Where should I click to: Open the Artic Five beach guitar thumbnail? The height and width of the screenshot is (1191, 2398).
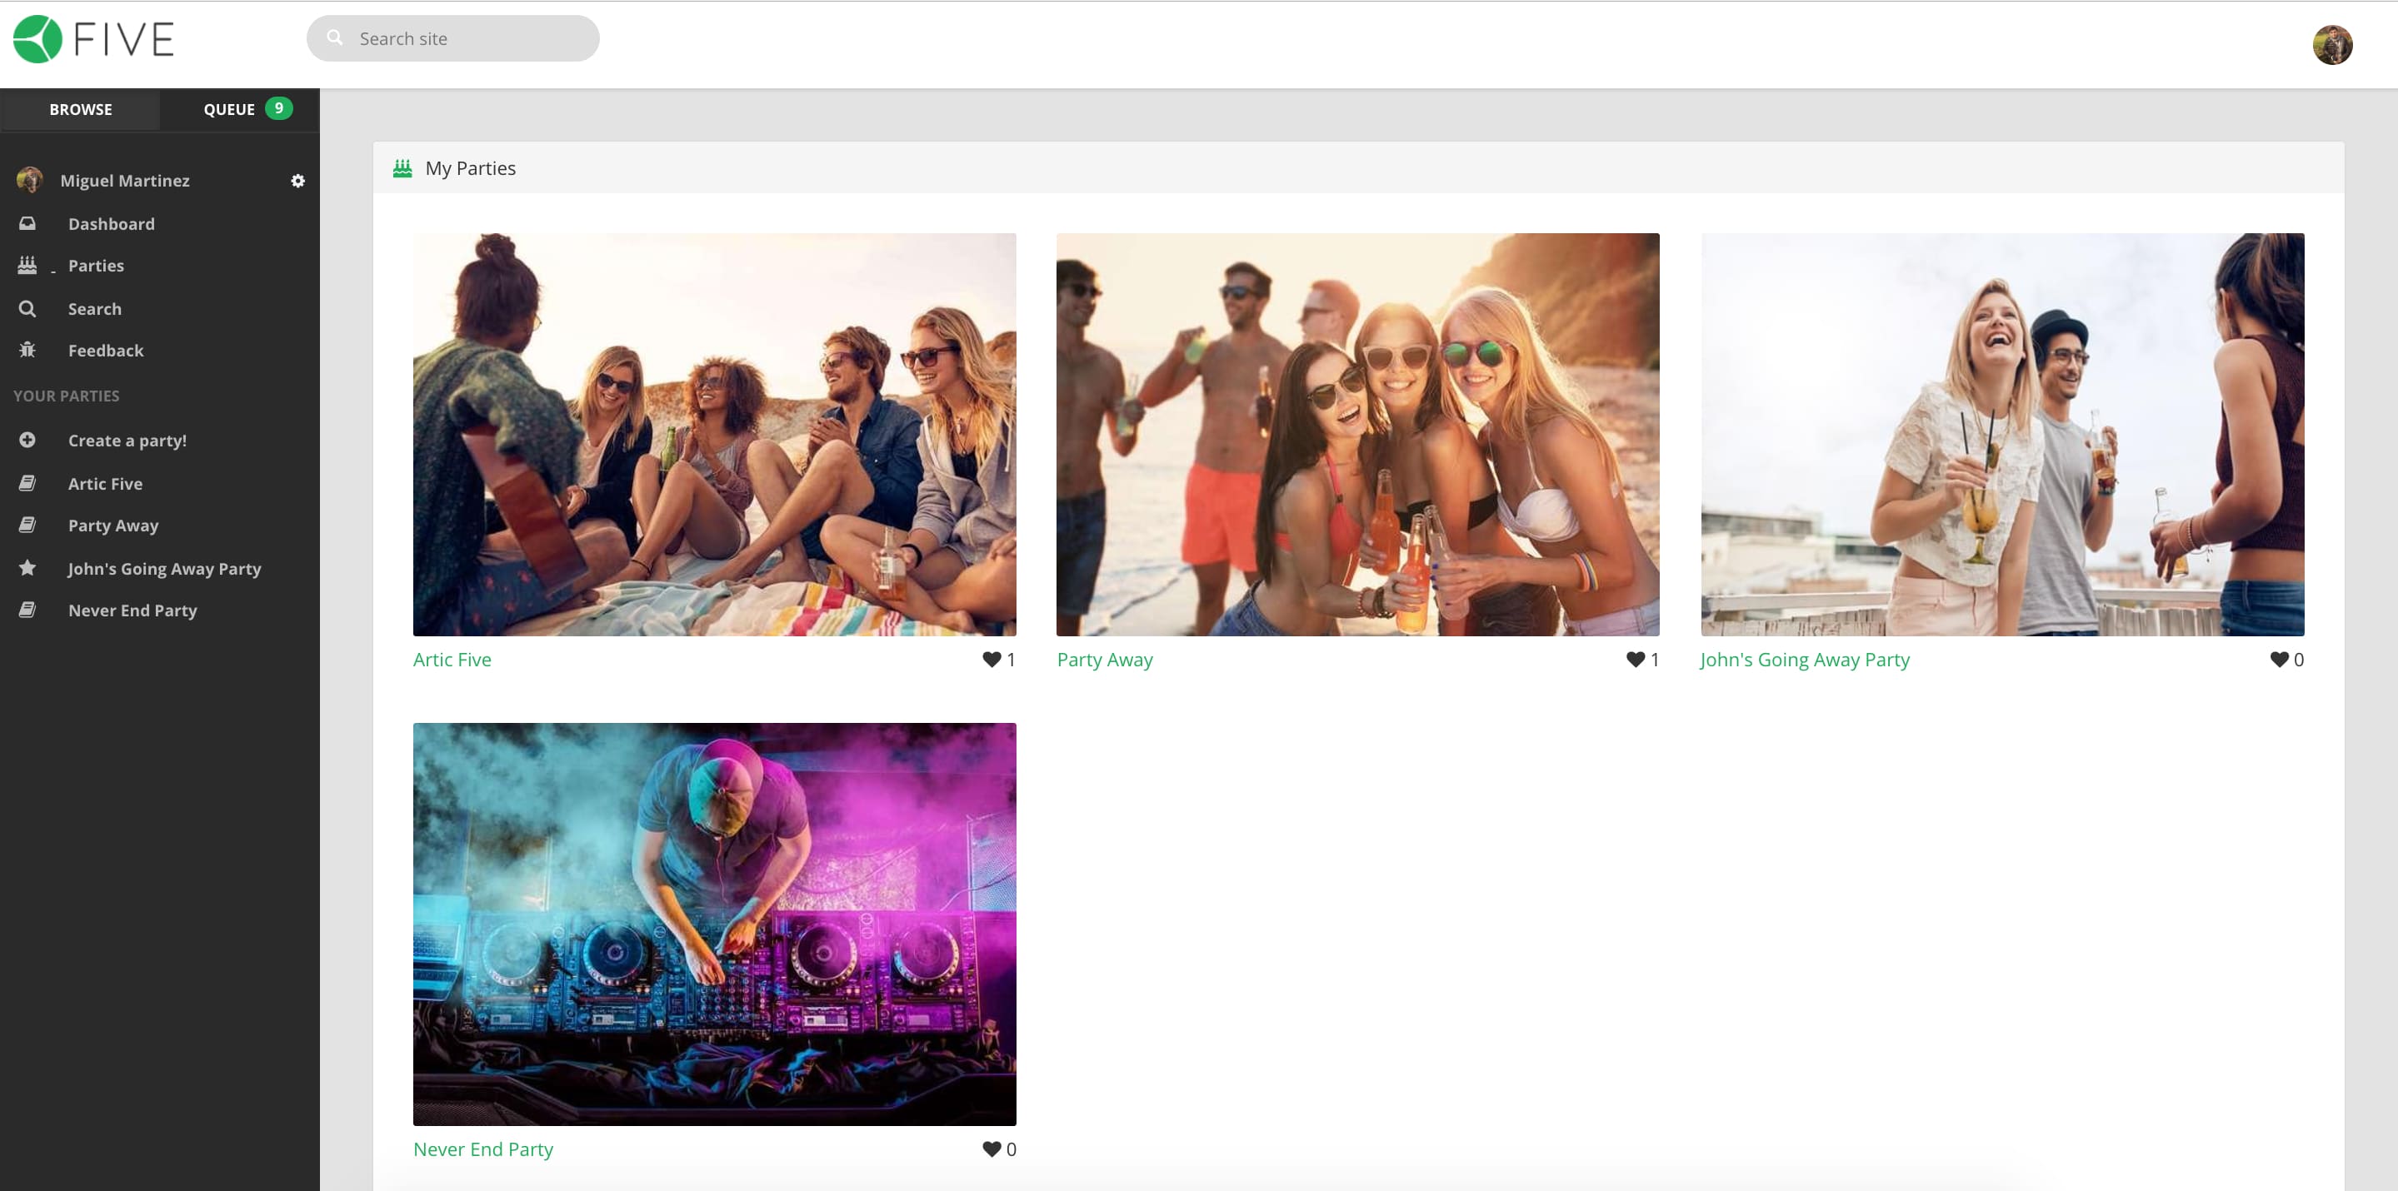point(715,435)
